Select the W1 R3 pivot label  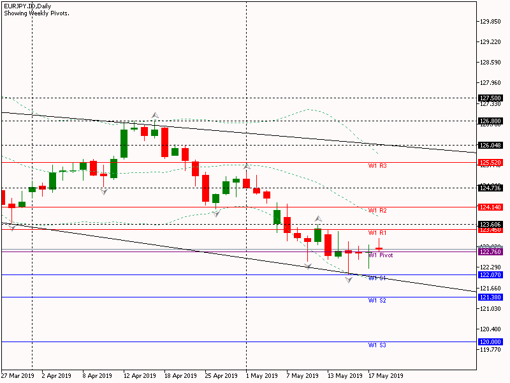click(x=377, y=166)
